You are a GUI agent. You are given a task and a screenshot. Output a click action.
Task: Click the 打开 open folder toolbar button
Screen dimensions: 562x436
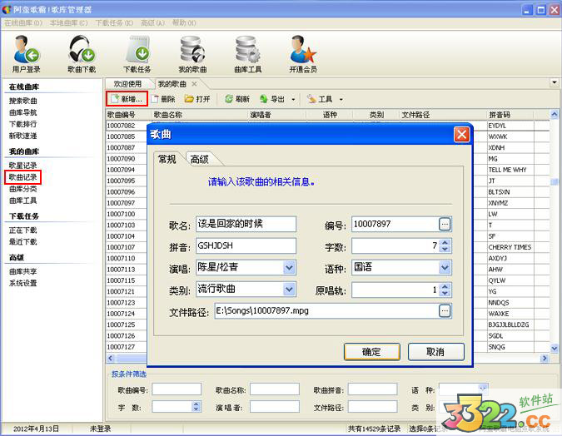pyautogui.click(x=197, y=99)
